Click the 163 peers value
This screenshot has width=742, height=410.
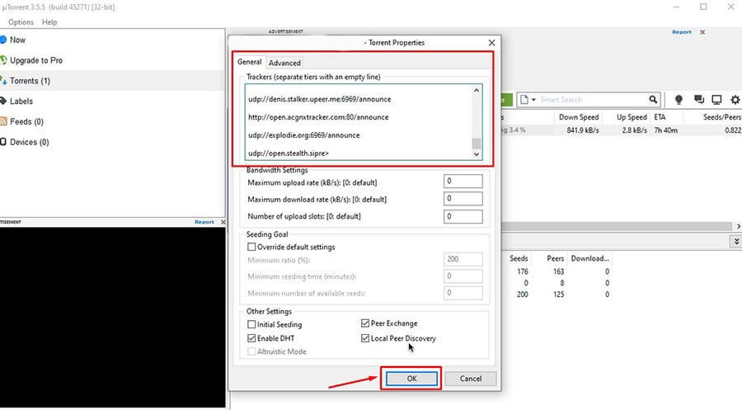point(558,271)
